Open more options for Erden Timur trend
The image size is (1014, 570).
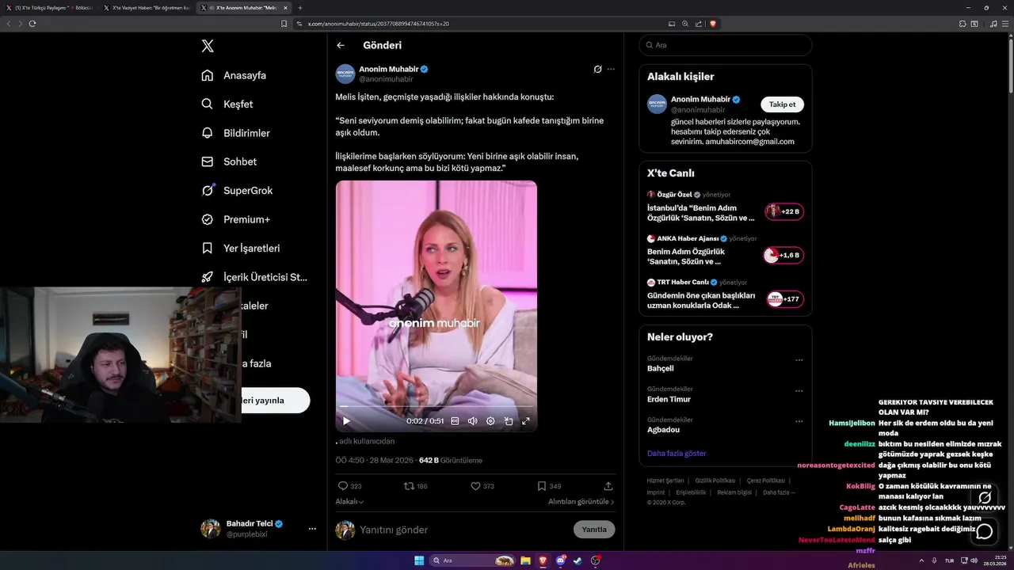point(799,391)
